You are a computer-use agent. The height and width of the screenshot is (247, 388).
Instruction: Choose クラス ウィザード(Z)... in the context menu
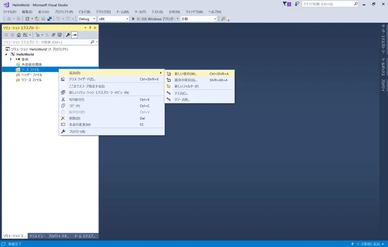coord(112,79)
